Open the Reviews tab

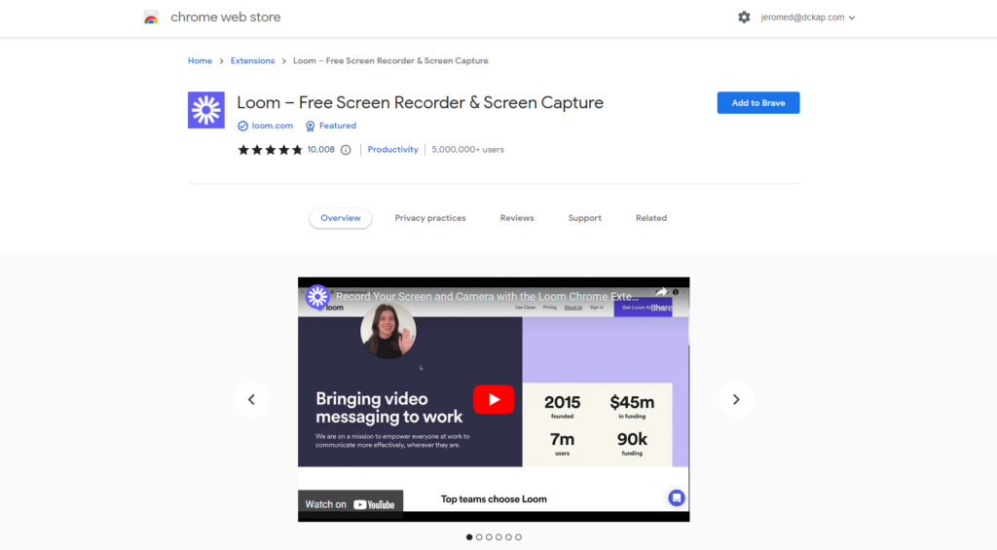tap(517, 218)
